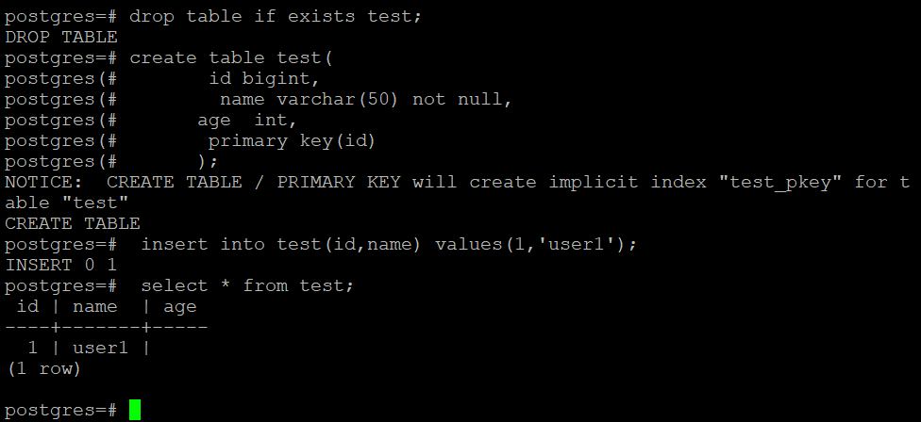Viewport: 921px width, 422px height.
Task: Click the "id" column header in results
Action: (28, 306)
